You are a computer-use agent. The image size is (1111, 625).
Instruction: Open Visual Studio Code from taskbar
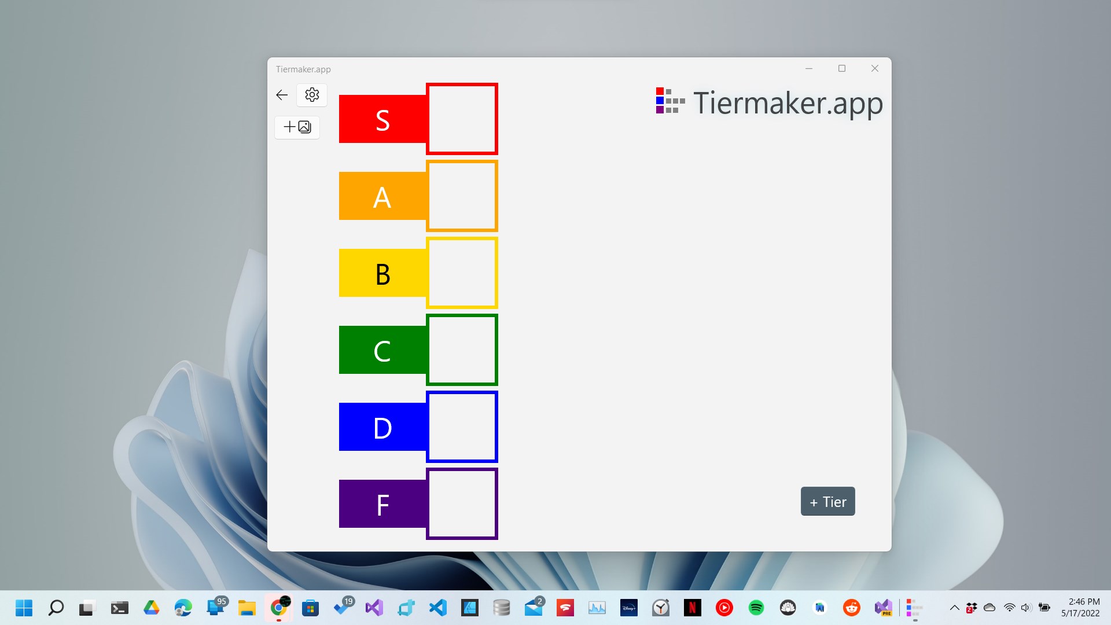[x=438, y=608]
